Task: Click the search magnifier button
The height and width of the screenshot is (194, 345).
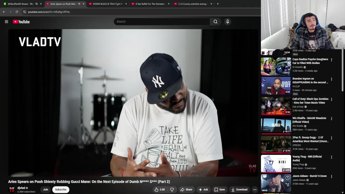Action: 215,22
